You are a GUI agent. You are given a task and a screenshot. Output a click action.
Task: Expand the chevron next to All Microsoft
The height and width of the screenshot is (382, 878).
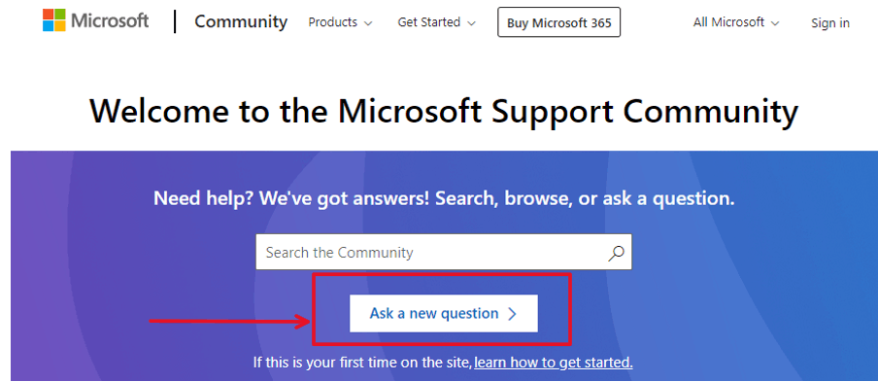click(x=775, y=23)
